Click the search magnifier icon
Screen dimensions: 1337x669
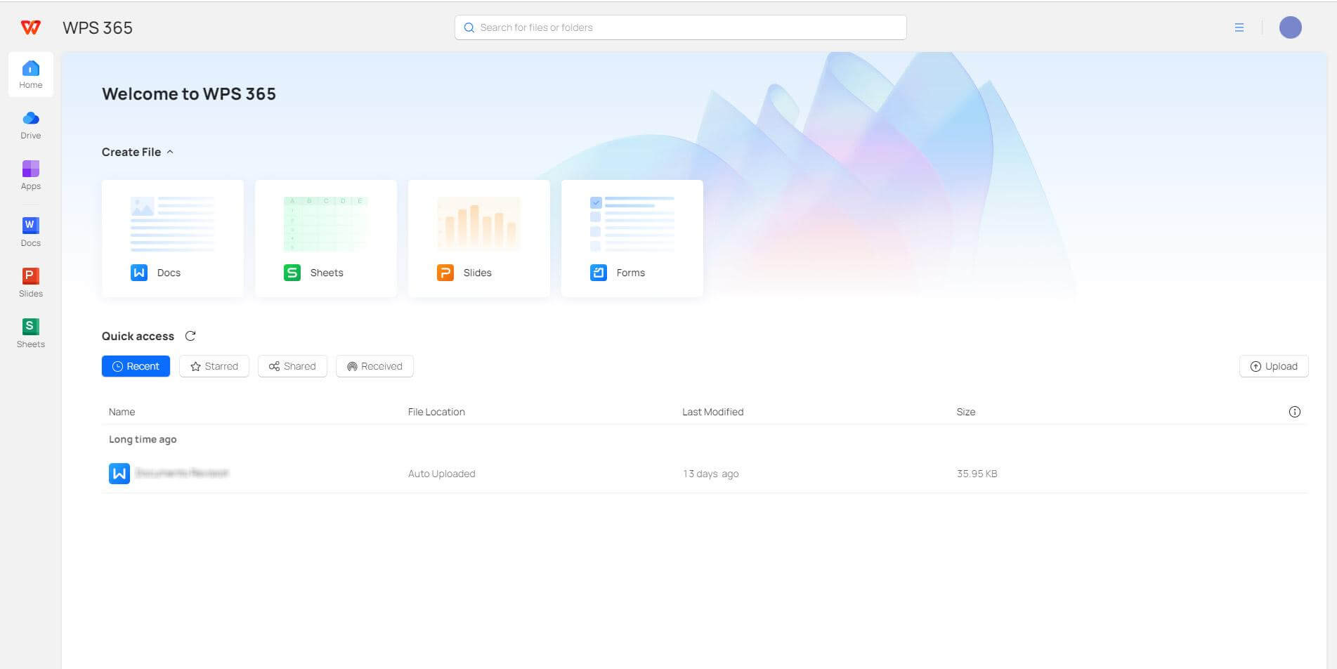(469, 27)
